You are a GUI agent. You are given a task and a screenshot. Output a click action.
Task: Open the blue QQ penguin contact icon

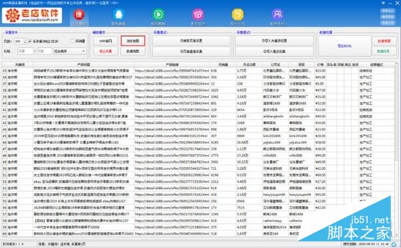click(x=118, y=15)
